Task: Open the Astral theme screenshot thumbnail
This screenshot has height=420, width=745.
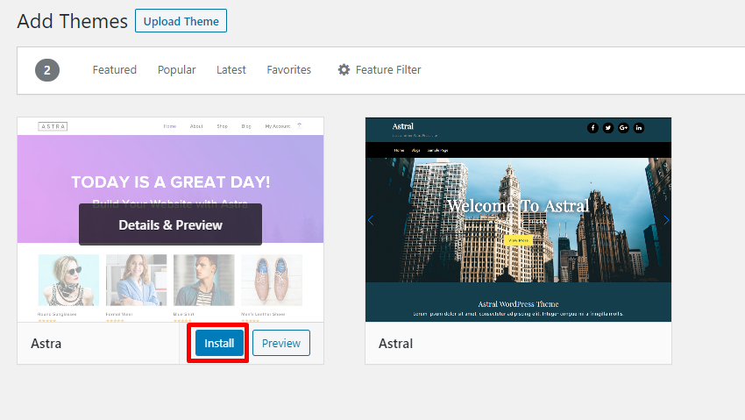Action: (x=518, y=219)
